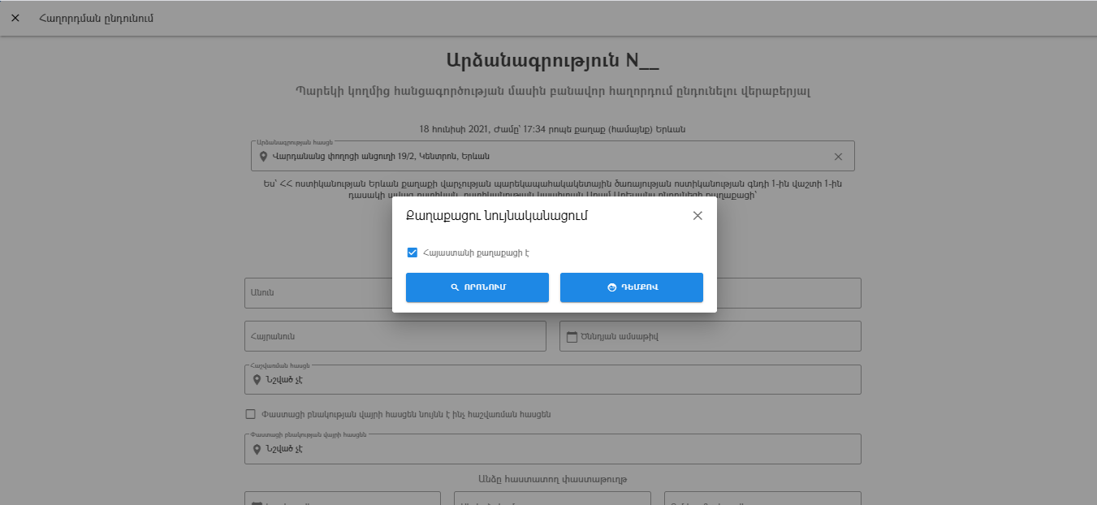The height and width of the screenshot is (505, 1097).
Task: Click the ԴԵՄՔՈՎ face identification button
Action: coord(632,287)
